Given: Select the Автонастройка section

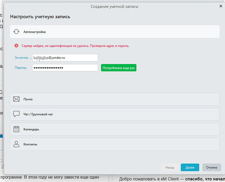Looking at the screenshot, I should 115,32.
